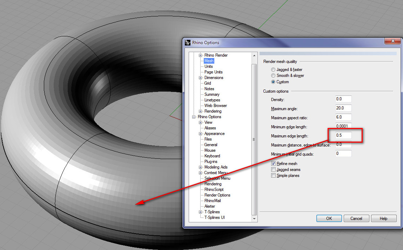Screen dimensions: 403x250
Task: Disable the Refine mesh checkbox
Action: coord(274,164)
